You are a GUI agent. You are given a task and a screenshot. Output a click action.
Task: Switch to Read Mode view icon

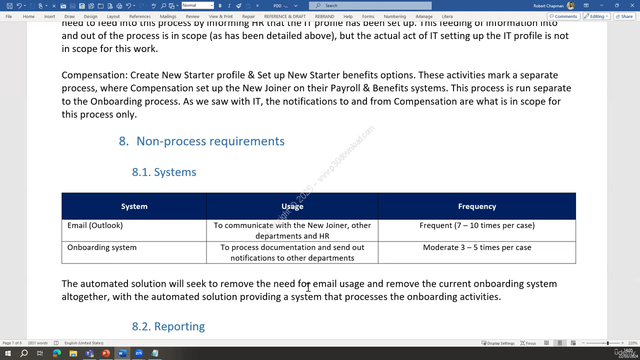coord(546,343)
